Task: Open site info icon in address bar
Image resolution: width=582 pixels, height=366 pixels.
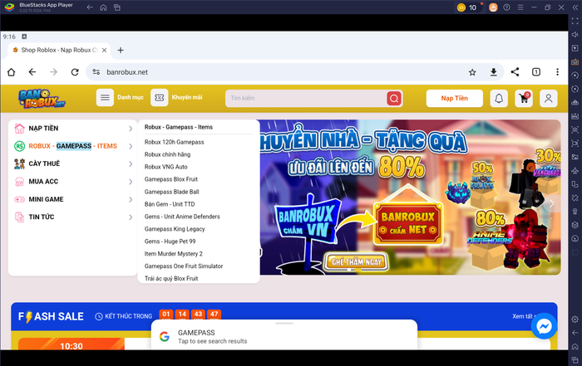Action: pyautogui.click(x=96, y=72)
